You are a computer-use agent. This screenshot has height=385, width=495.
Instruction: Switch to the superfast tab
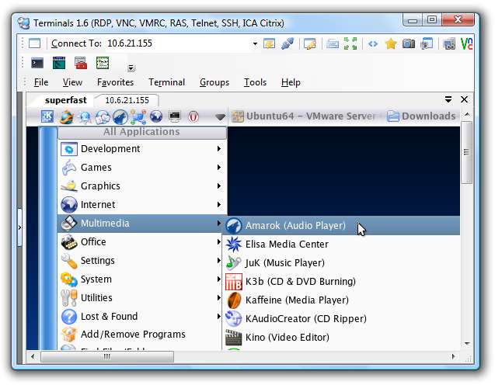pyautogui.click(x=65, y=100)
